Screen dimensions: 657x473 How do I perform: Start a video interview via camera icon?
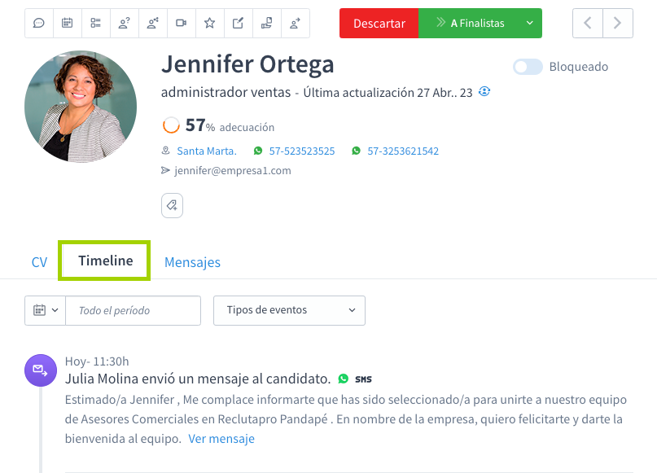181,23
